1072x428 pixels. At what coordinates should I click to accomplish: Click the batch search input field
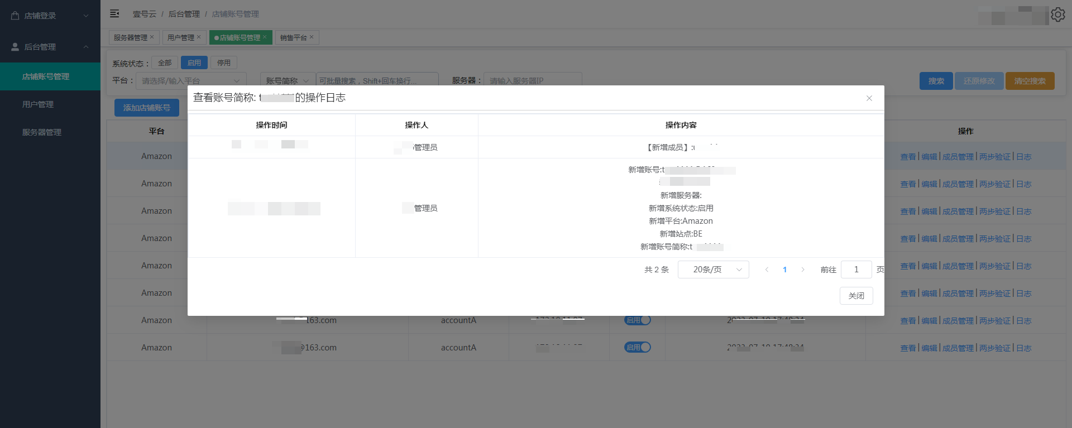pyautogui.click(x=377, y=80)
